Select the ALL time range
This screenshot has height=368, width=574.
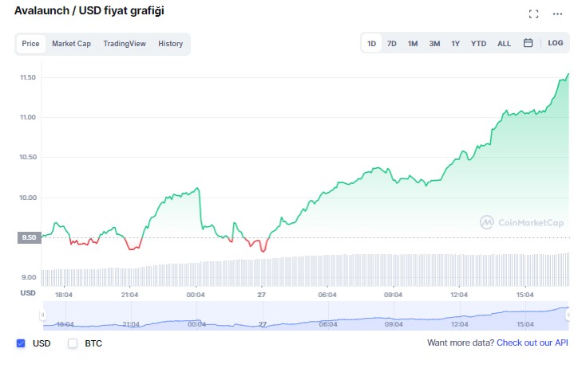[504, 44]
